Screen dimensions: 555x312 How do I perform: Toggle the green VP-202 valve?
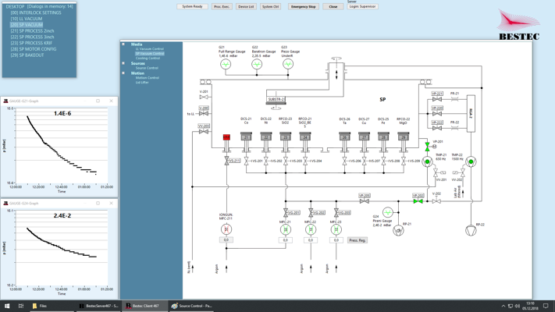[x=418, y=201]
